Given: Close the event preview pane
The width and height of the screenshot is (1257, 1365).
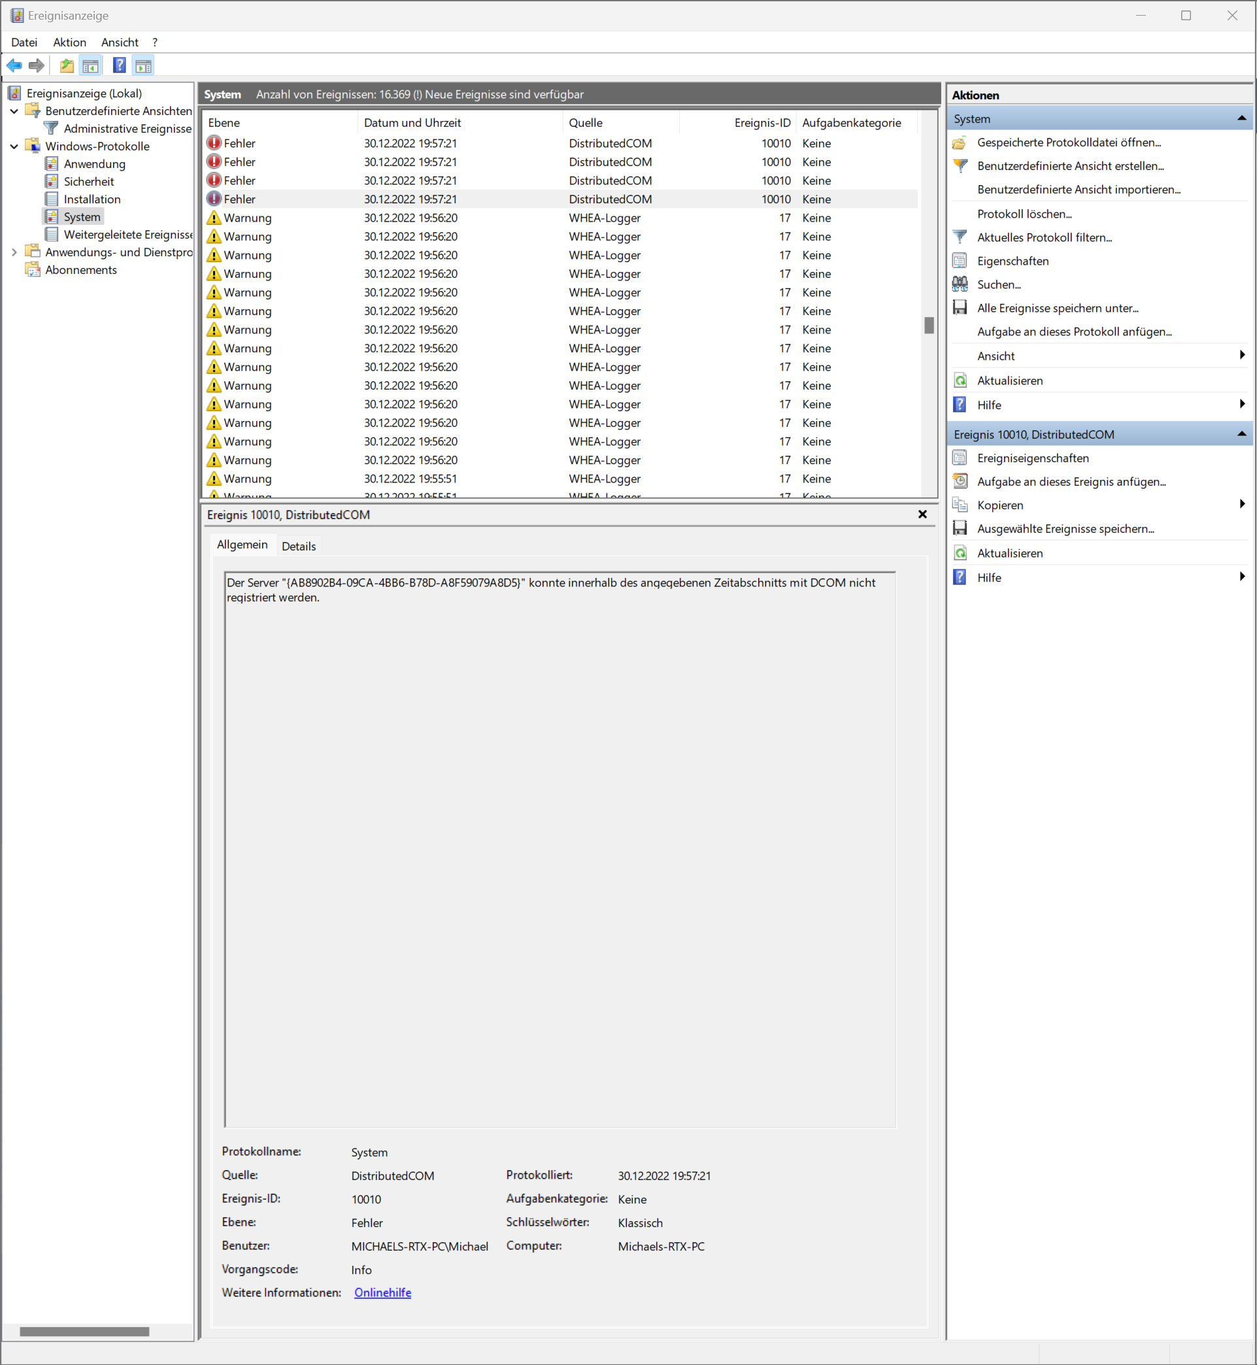Looking at the screenshot, I should point(922,515).
